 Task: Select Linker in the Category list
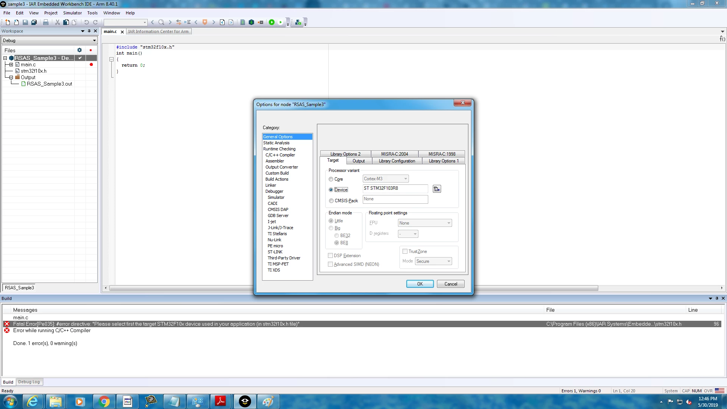click(x=271, y=185)
